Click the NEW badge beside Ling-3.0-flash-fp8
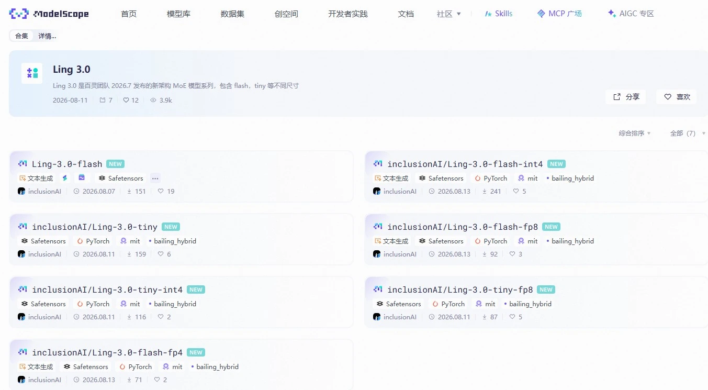708x390 pixels. click(551, 227)
